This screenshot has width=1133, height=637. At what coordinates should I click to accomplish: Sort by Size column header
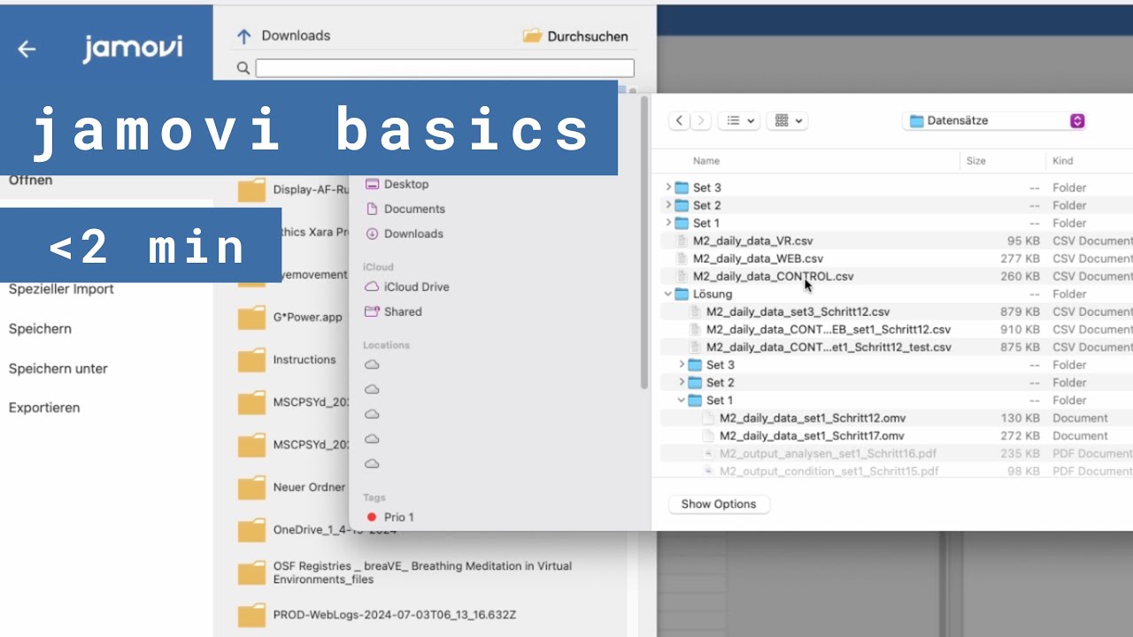[976, 161]
